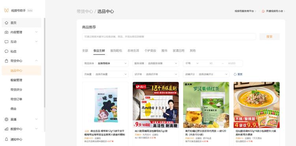Expand the 直播 sidebar chevron

click(36, 119)
